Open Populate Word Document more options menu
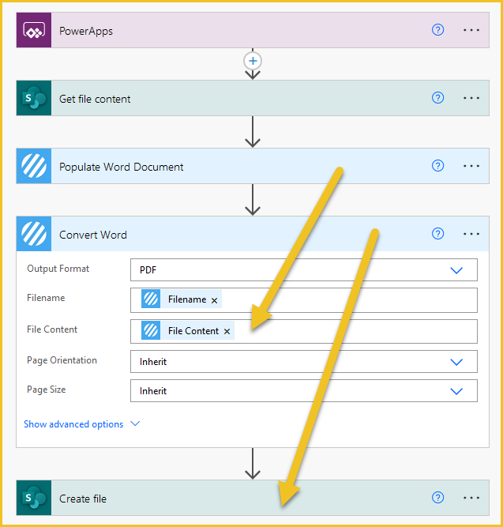 tap(471, 166)
